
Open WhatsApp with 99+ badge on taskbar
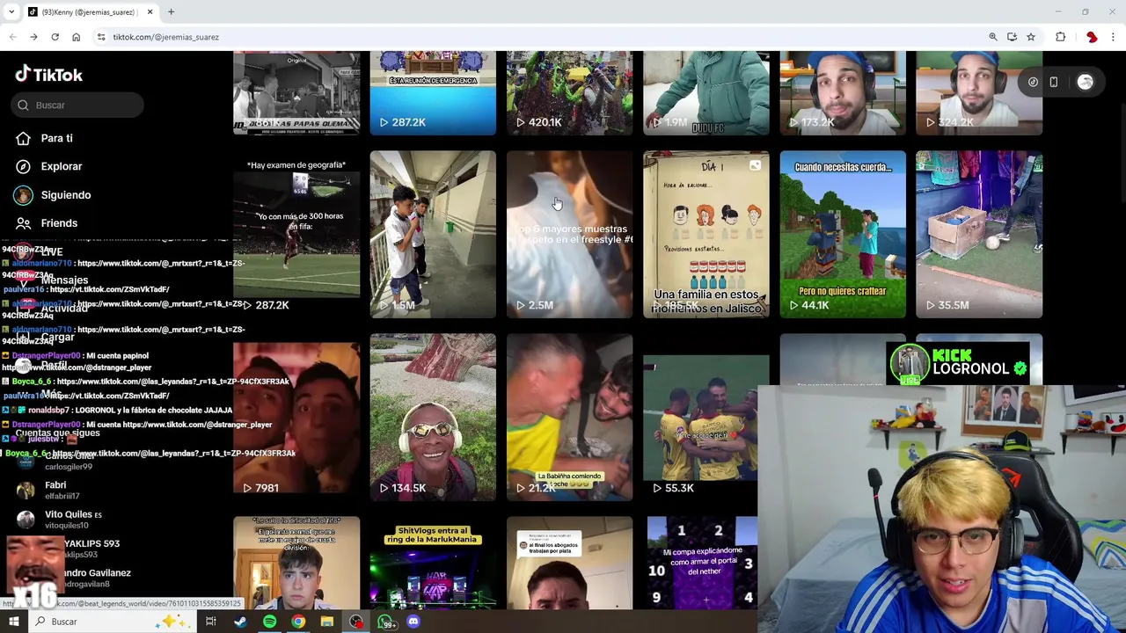click(x=386, y=622)
